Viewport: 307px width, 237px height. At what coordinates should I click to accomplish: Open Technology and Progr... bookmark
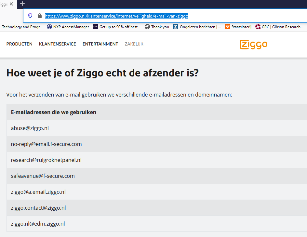tap(22, 27)
